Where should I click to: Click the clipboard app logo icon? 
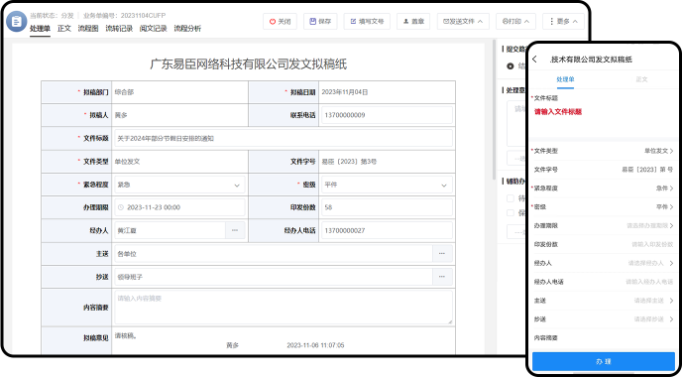pos(17,22)
